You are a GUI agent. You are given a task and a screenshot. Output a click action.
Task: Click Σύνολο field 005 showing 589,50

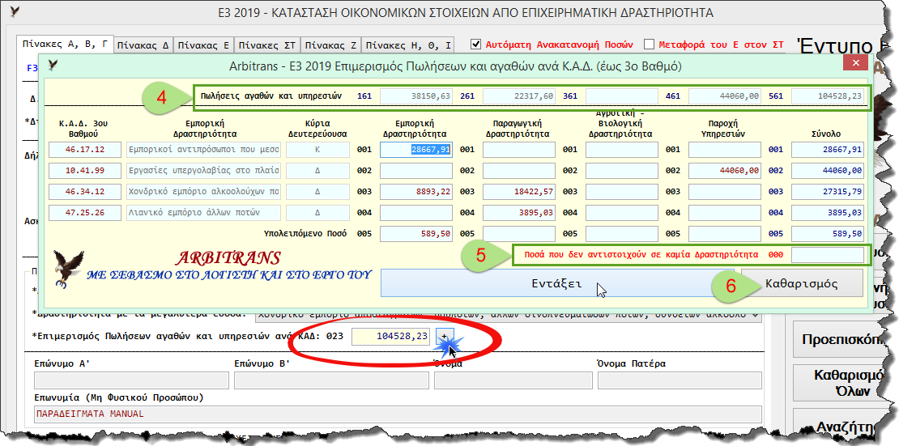[x=828, y=234]
